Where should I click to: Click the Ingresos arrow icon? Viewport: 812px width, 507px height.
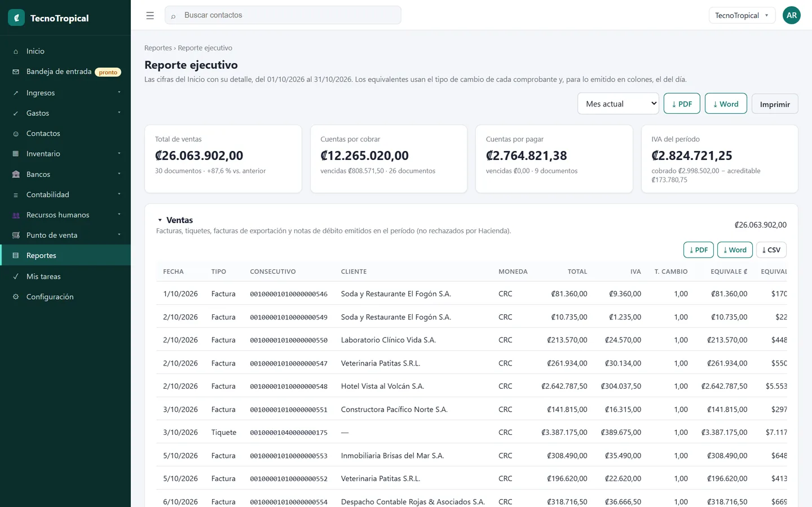click(x=16, y=93)
